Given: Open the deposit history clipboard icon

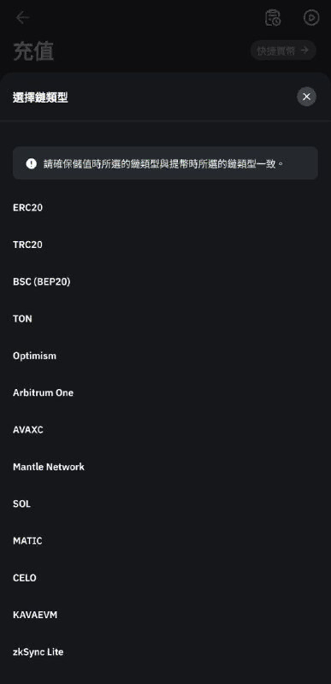Looking at the screenshot, I should 273,17.
